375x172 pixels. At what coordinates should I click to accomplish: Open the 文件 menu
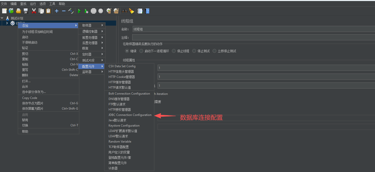coord(4,4)
